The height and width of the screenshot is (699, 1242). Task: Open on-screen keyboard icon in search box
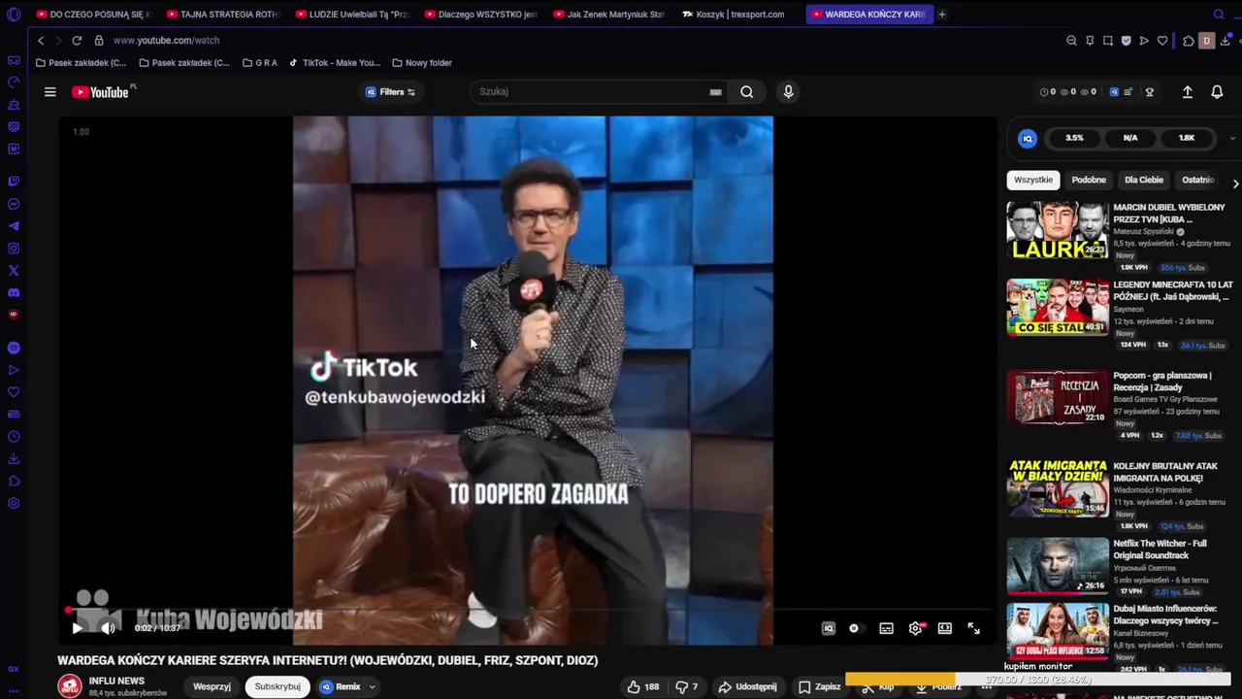(x=715, y=92)
